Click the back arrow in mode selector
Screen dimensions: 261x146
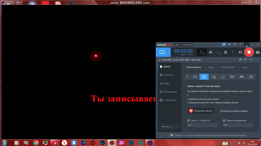tap(187, 77)
